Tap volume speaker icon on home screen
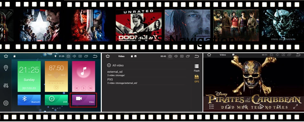The height and width of the screenshot is (122, 304). pyautogui.click(x=74, y=56)
